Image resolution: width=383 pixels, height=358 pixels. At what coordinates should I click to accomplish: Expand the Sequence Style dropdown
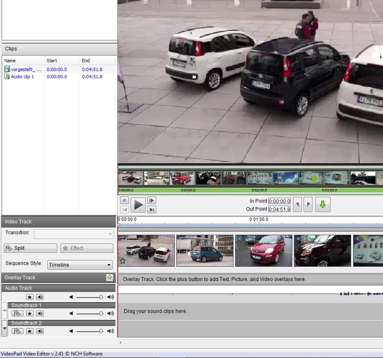tap(79, 265)
